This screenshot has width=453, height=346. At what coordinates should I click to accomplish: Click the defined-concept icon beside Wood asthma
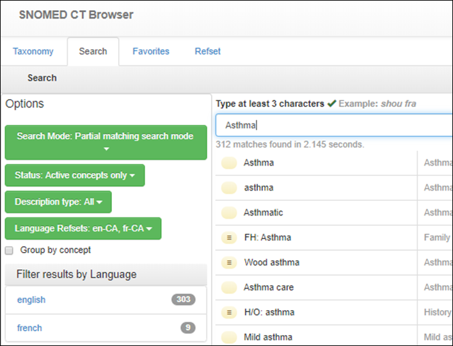pos(229,262)
